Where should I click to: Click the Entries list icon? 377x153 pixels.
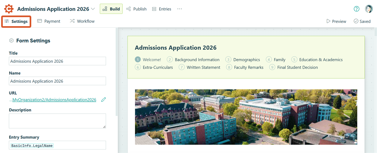point(154,9)
